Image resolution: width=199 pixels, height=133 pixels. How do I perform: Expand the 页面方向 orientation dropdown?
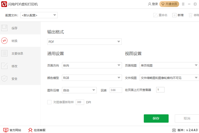tap(92, 66)
